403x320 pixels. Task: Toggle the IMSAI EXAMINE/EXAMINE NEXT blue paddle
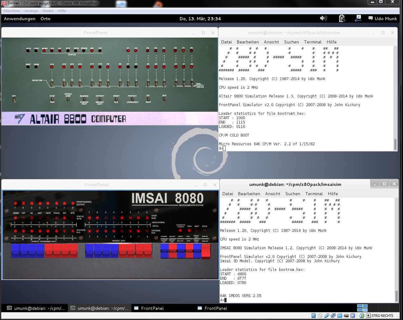(165, 251)
